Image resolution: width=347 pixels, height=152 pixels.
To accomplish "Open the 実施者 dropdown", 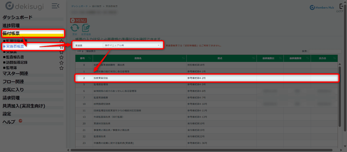I will tap(132, 45).
